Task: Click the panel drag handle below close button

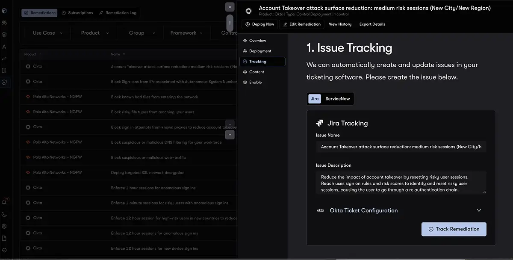Action: [230, 23]
